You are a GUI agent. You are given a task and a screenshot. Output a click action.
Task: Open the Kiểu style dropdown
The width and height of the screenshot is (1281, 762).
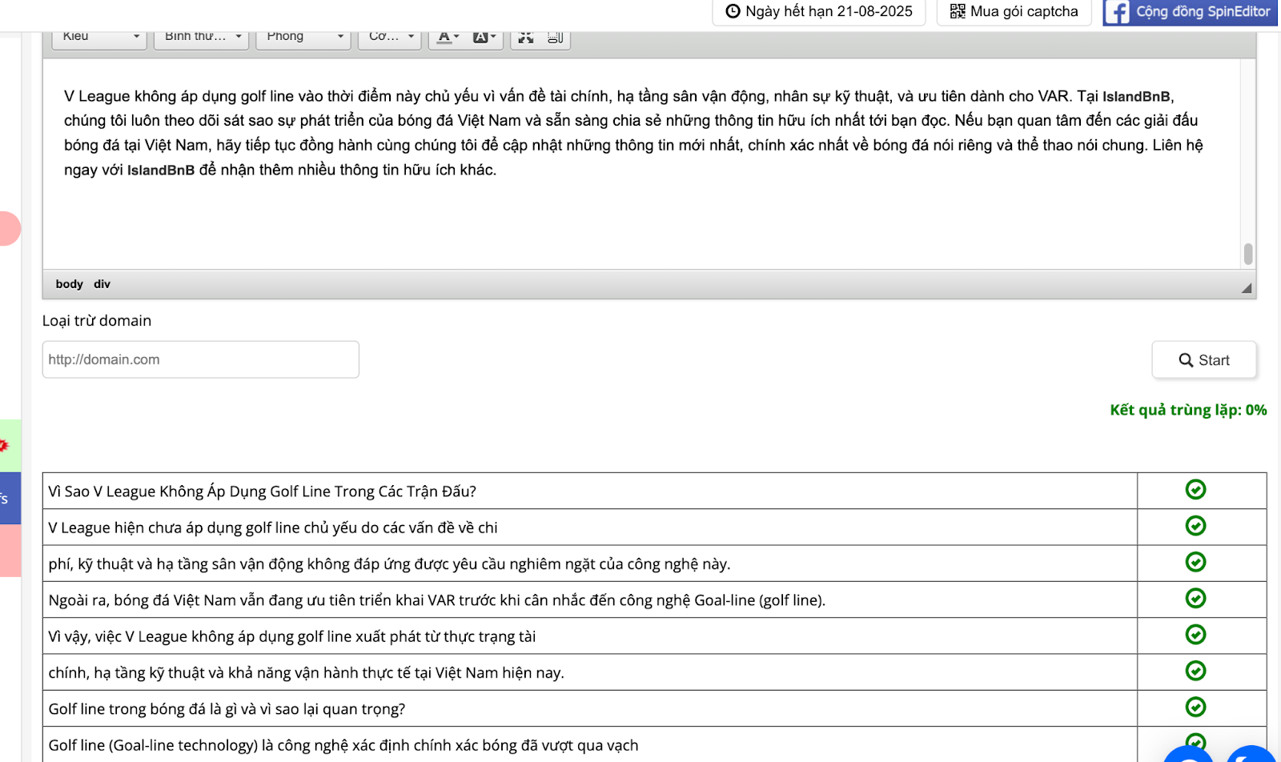point(99,38)
